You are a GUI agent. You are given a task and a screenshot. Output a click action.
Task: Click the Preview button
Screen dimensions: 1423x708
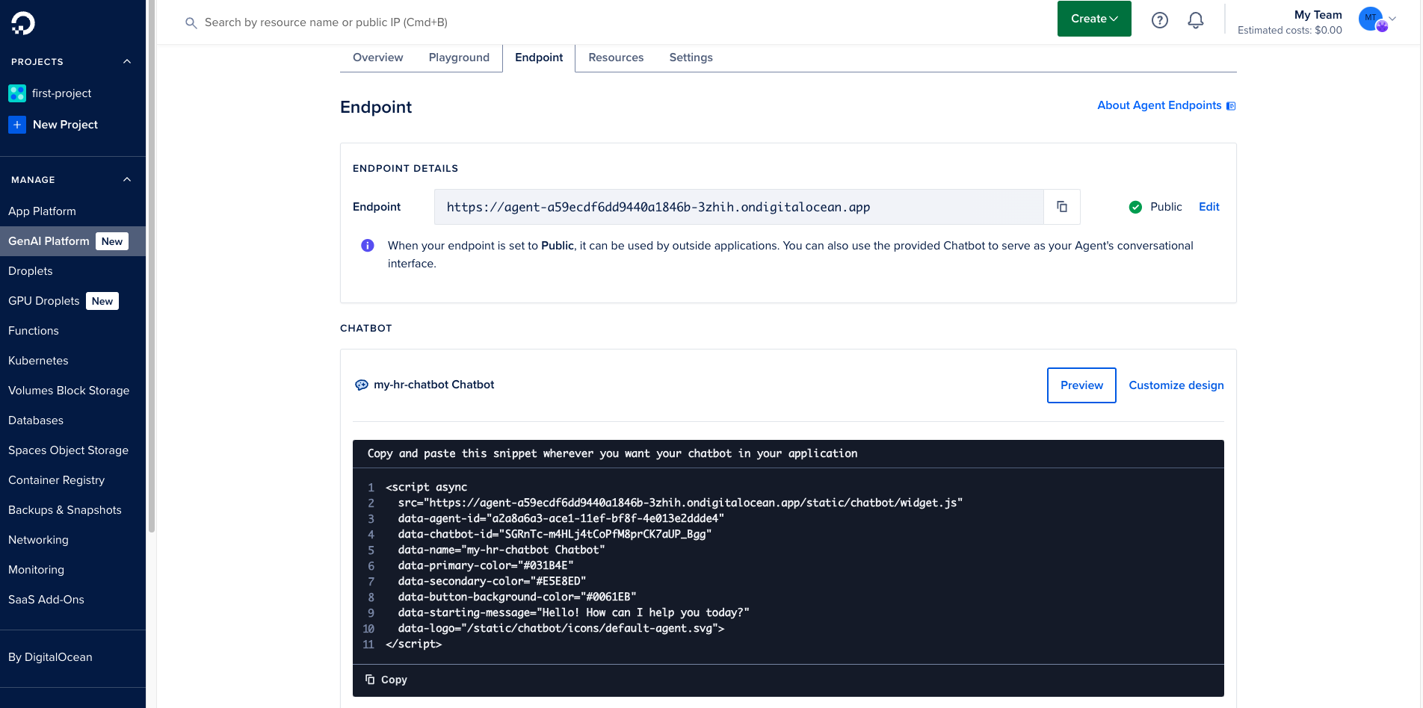1081,385
